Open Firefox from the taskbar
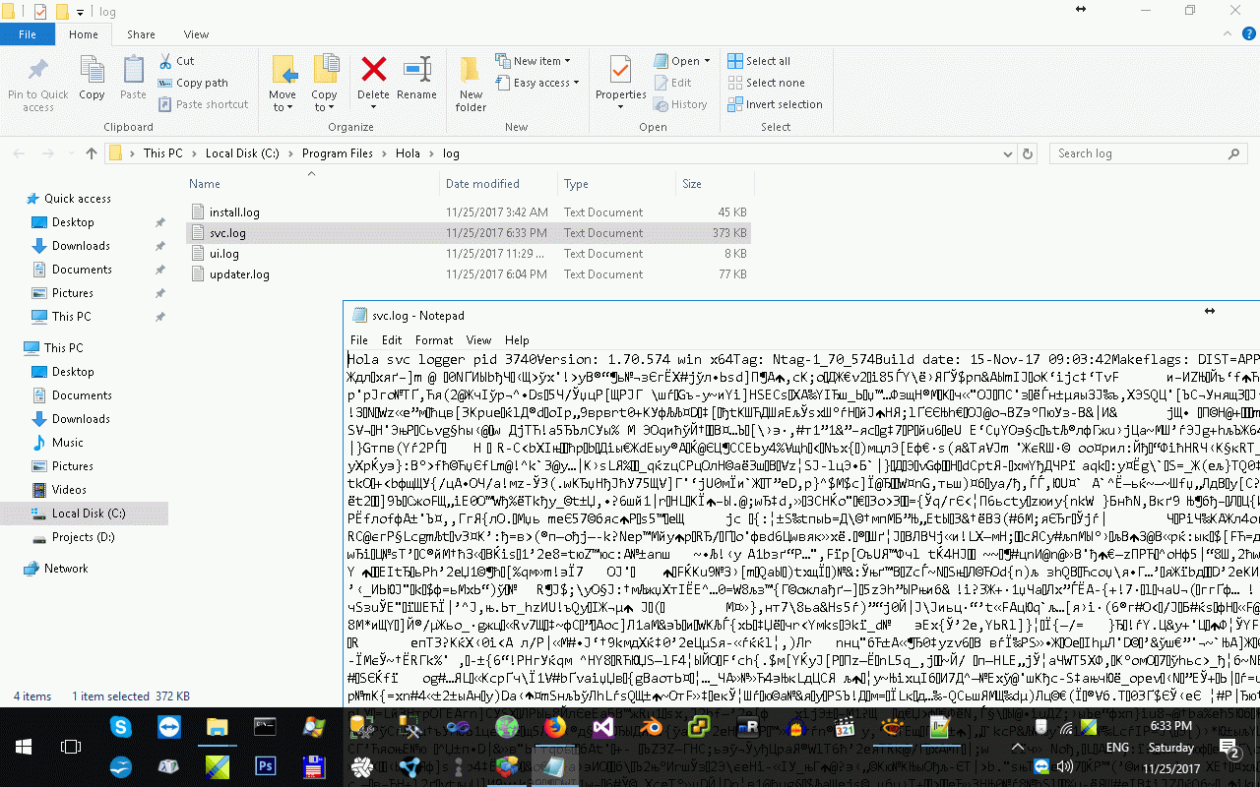 [x=555, y=727]
